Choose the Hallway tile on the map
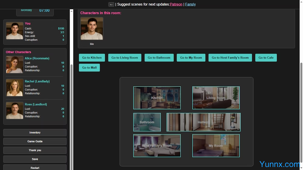Screen dimensions: 303x170 click(203, 122)
